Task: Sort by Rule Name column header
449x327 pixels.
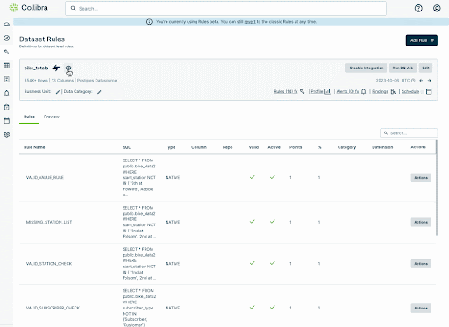Action: tap(34, 147)
